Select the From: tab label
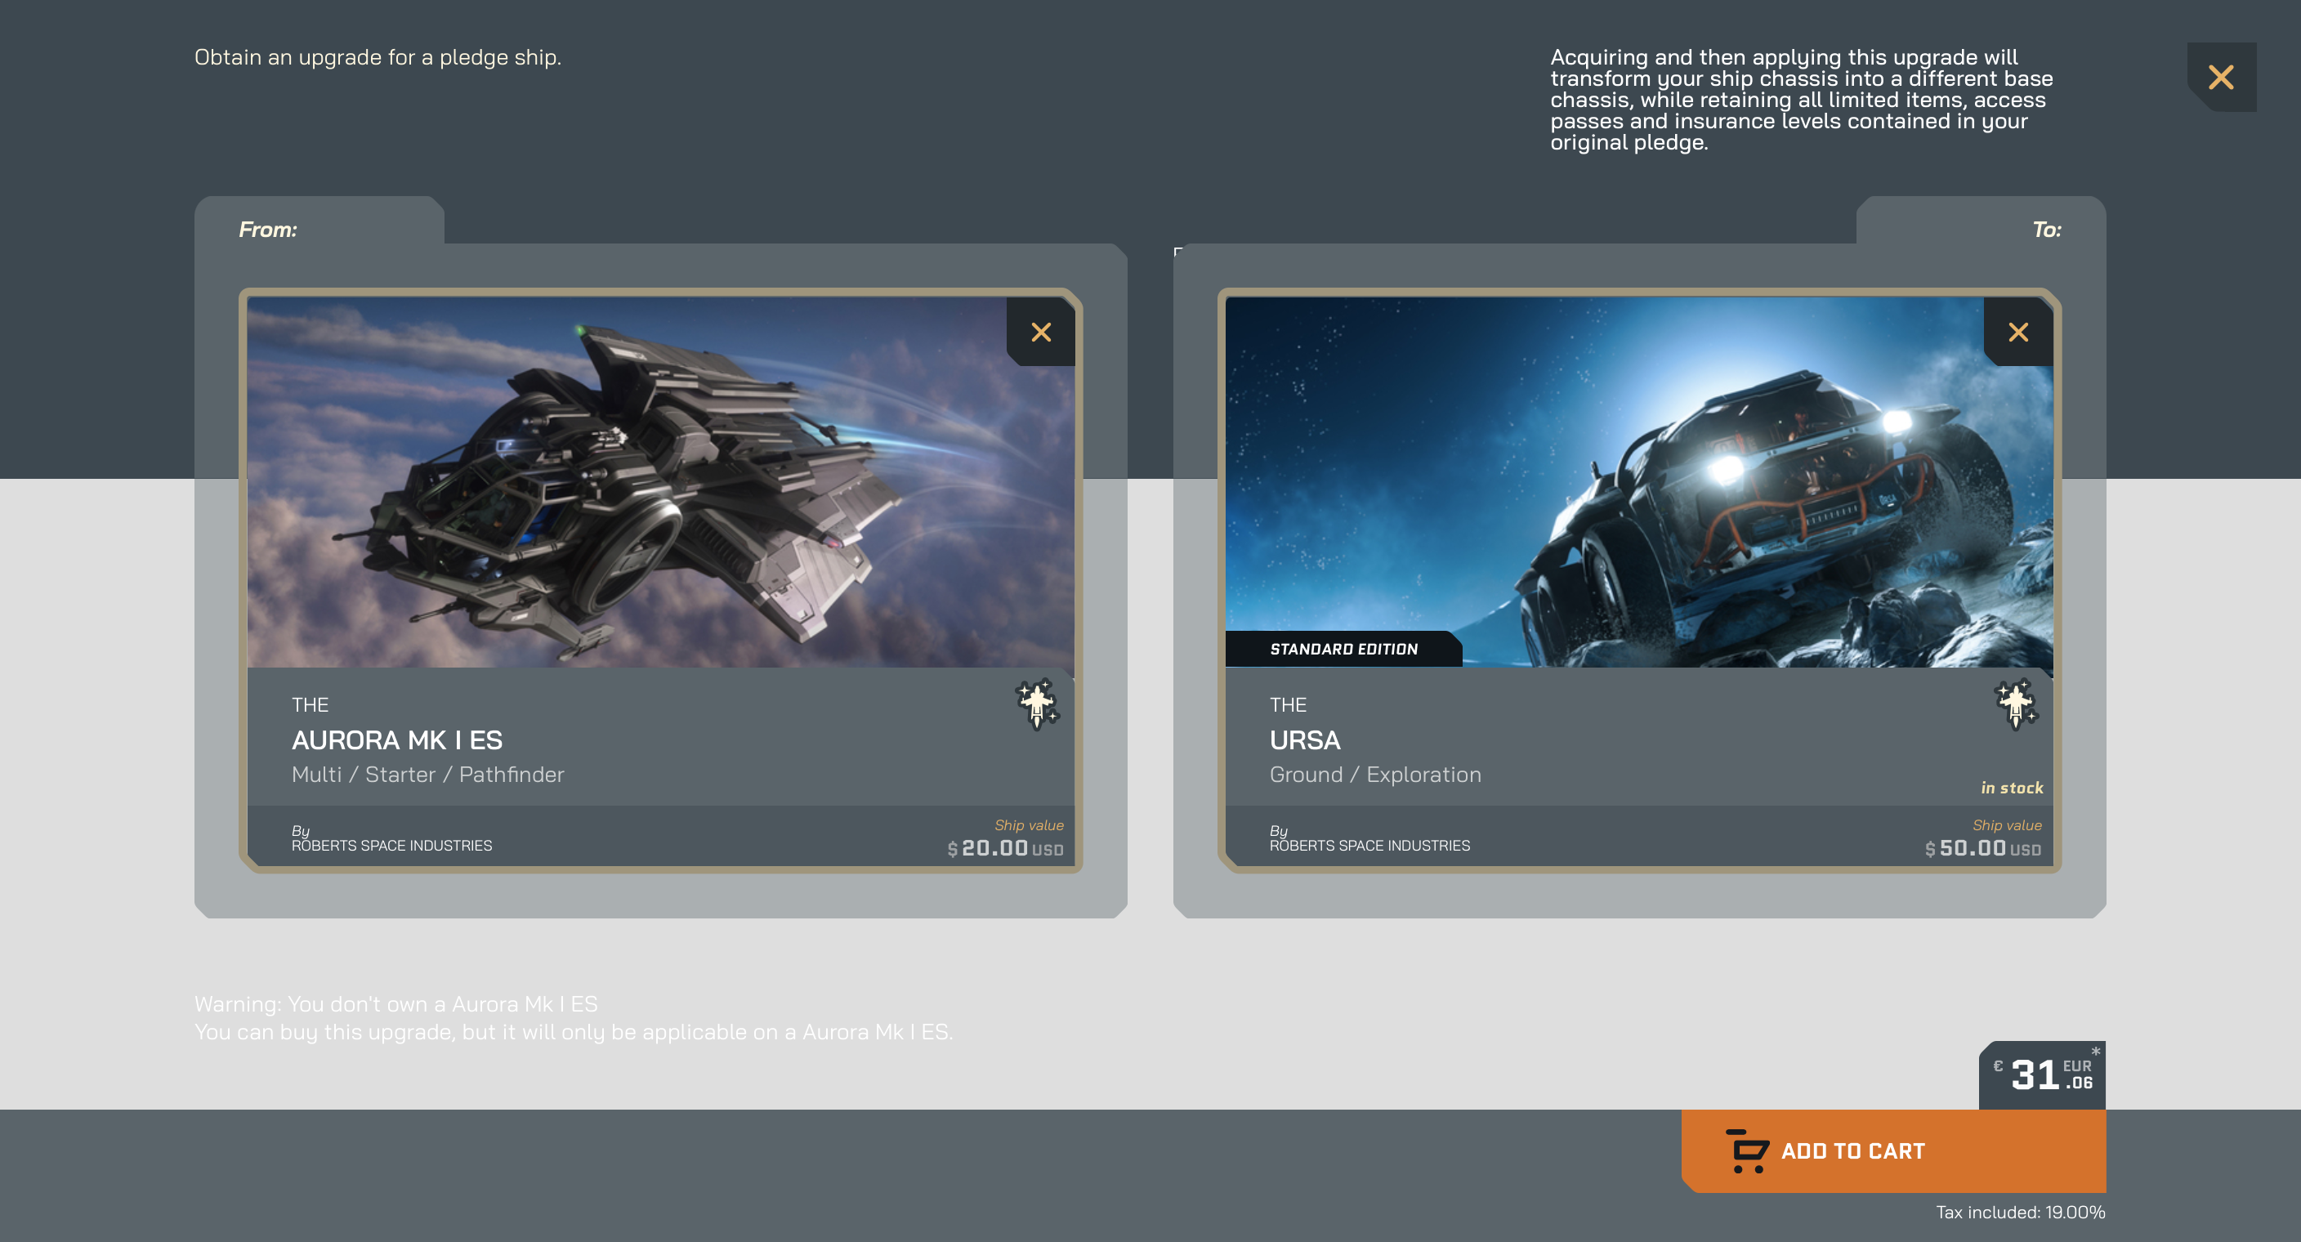The height and width of the screenshot is (1242, 2301). point(268,230)
